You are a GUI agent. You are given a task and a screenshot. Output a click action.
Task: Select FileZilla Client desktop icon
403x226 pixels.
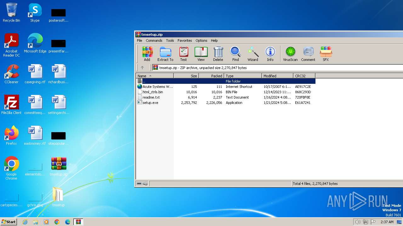pyautogui.click(x=11, y=105)
